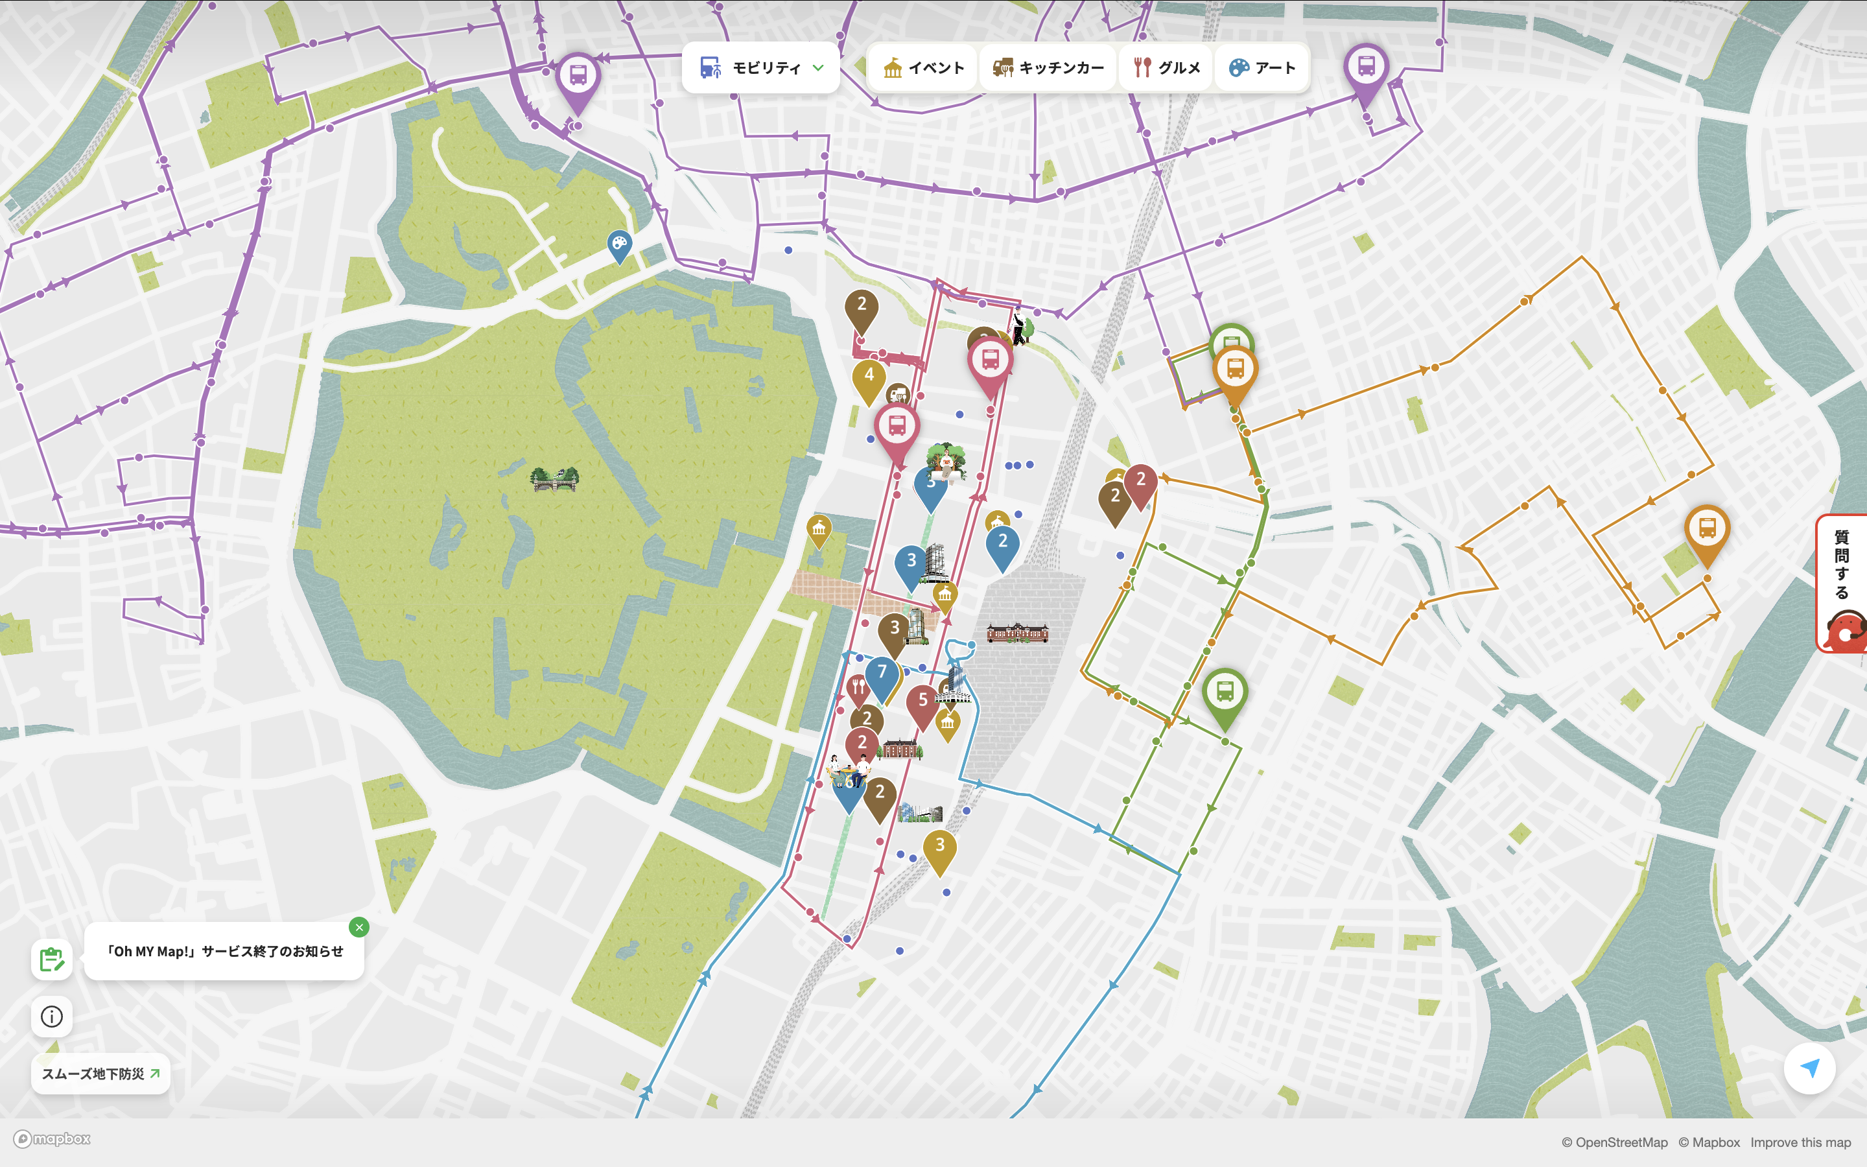The width and height of the screenshot is (1867, 1167).
Task: Open the モビリティ dropdown
Action: pos(760,68)
